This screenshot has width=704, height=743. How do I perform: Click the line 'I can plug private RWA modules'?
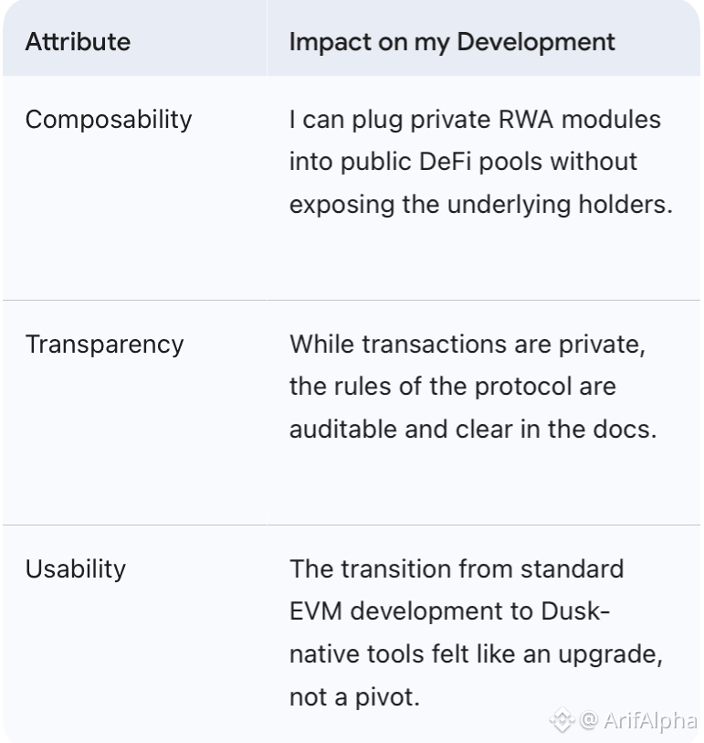point(475,120)
